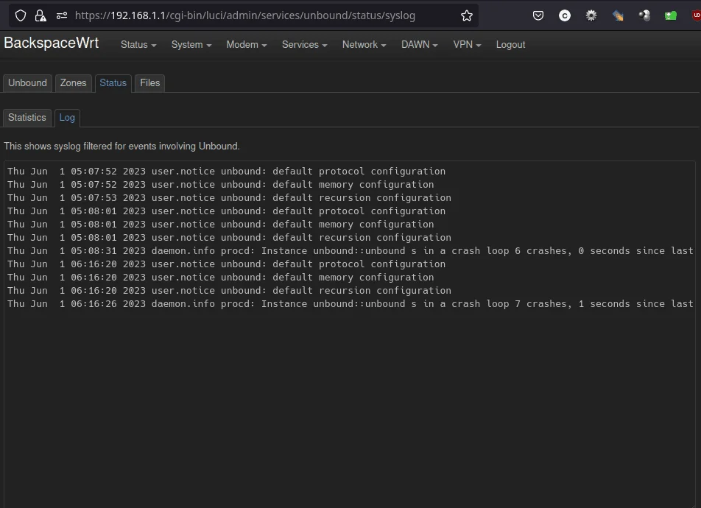The width and height of the screenshot is (701, 508).
Task: Click the syslog text area
Action: [350, 334]
